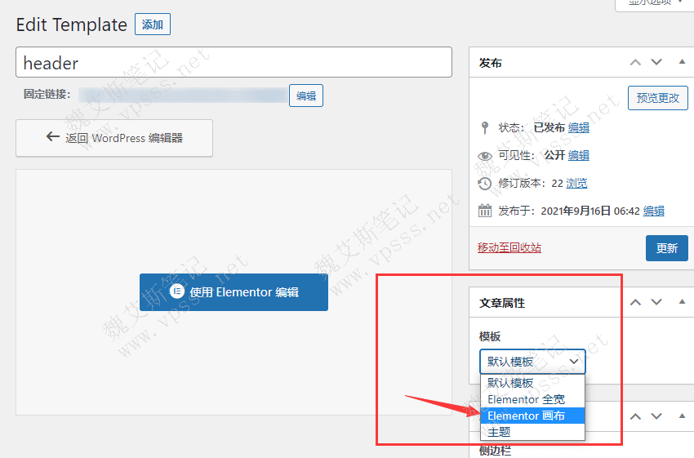Move the 侧边栏 panel up
The height and width of the screenshot is (458, 694).
point(635,416)
